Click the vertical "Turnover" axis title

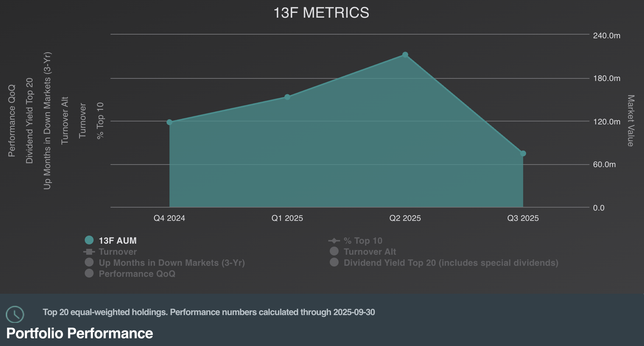(83, 121)
